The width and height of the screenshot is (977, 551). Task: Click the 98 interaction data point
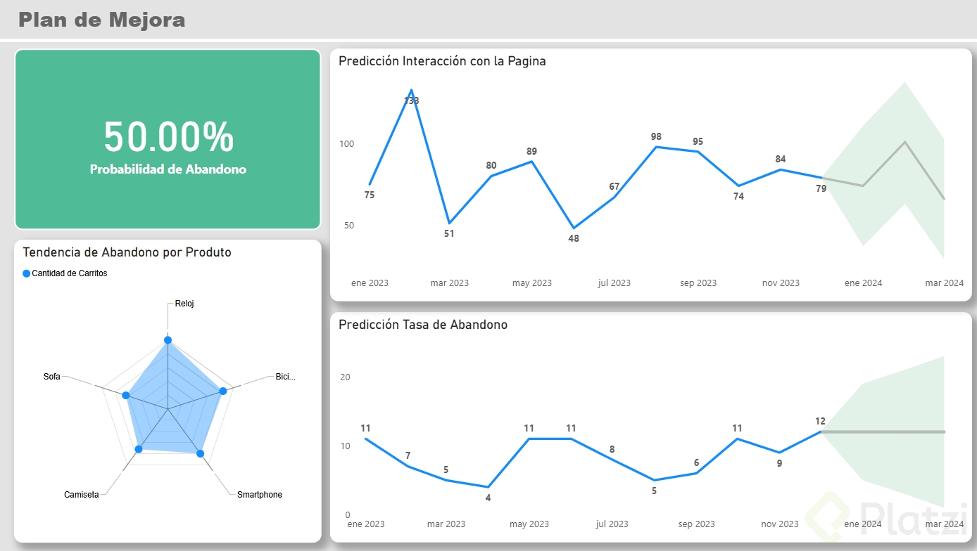pos(656,147)
